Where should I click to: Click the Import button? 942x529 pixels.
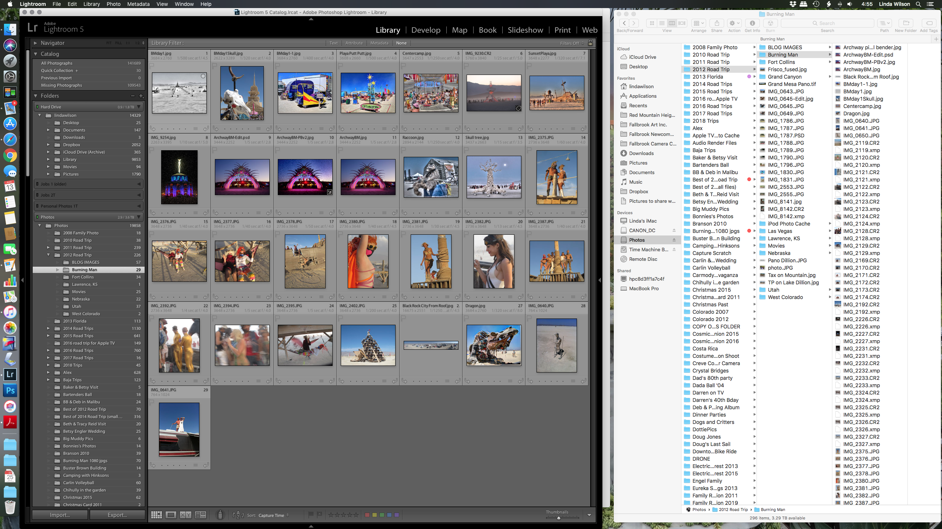coord(60,515)
